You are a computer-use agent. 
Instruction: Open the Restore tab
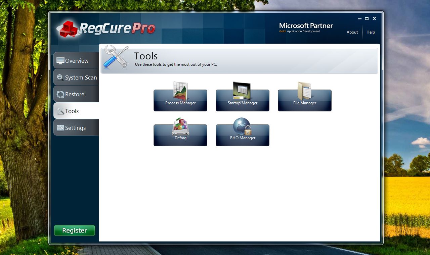76,94
